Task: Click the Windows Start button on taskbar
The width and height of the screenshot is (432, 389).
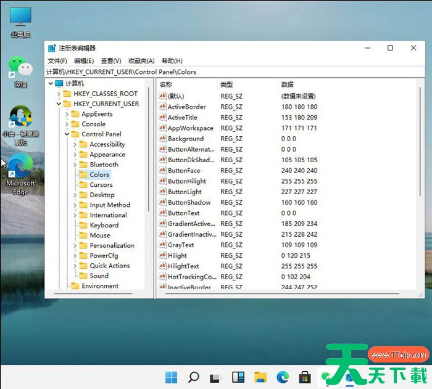Action: coord(171,377)
